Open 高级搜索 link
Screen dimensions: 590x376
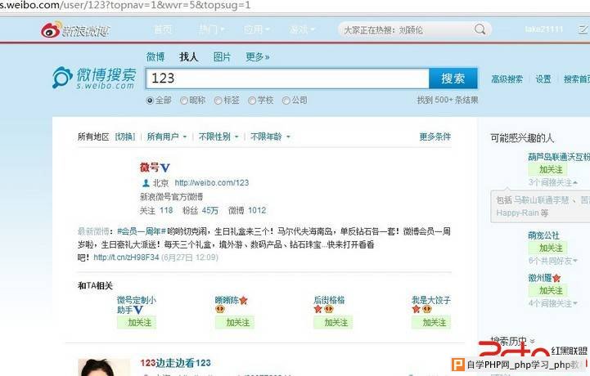(x=507, y=79)
